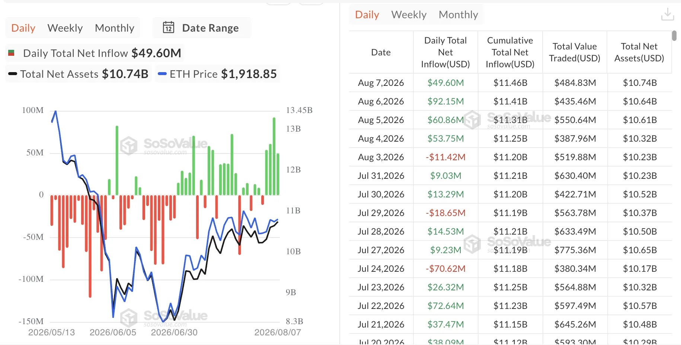Click the $10.74B net assets table cell
The height and width of the screenshot is (345, 681).
click(x=640, y=83)
